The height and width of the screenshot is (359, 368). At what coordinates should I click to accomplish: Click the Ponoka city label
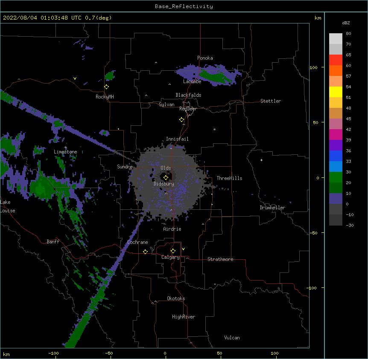pos(205,58)
